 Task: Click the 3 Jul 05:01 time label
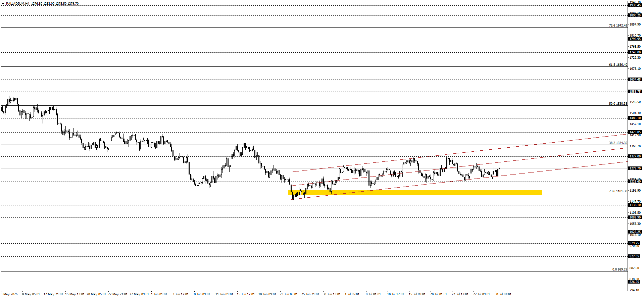tap(352, 294)
